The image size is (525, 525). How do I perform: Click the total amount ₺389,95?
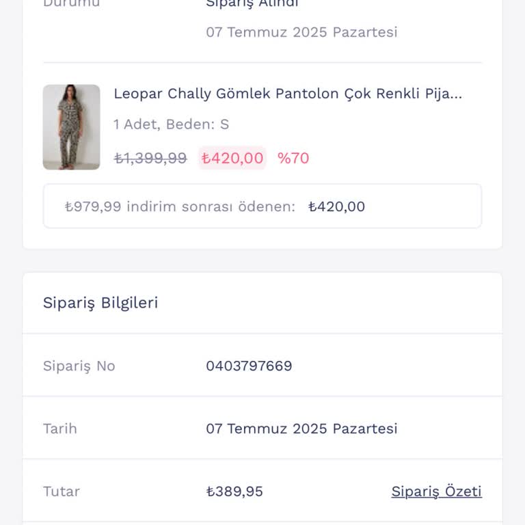tap(234, 492)
